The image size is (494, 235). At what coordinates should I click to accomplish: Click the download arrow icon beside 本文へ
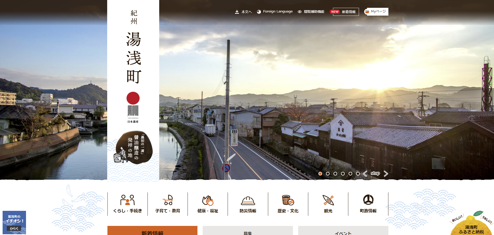[237, 12]
